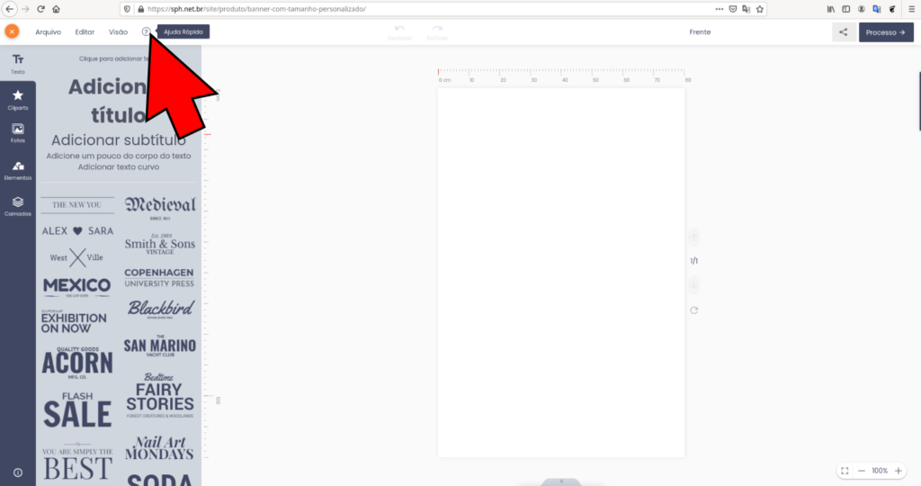This screenshot has height=486, width=921.
Task: Open the Cliparts panel
Action: click(x=18, y=99)
